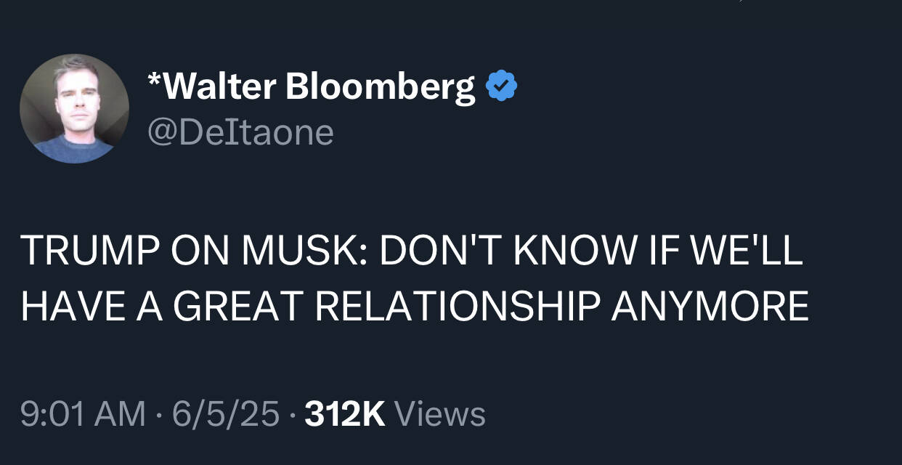Click the asterisk before Walter's name
The height and width of the screenshot is (465, 902).
click(153, 81)
